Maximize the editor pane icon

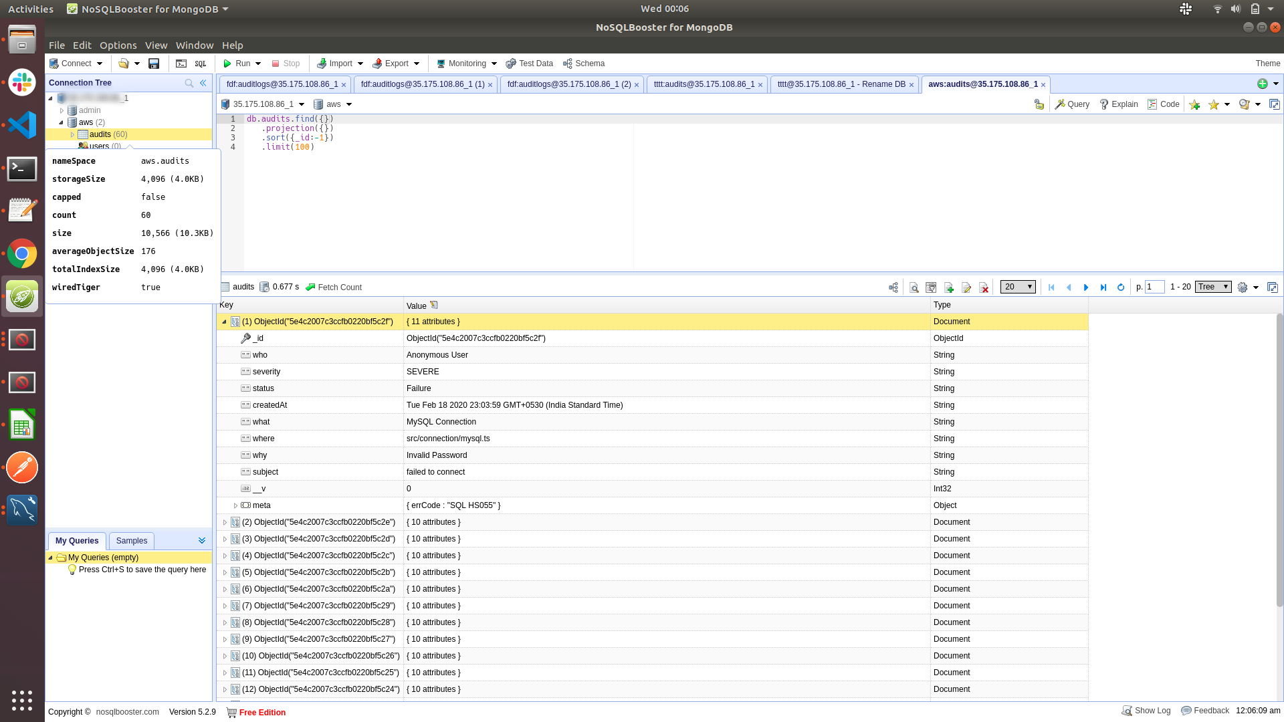[1275, 104]
